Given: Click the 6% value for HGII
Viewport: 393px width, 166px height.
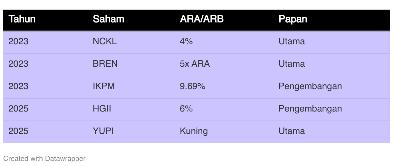Looking at the screenshot, I should [186, 109].
